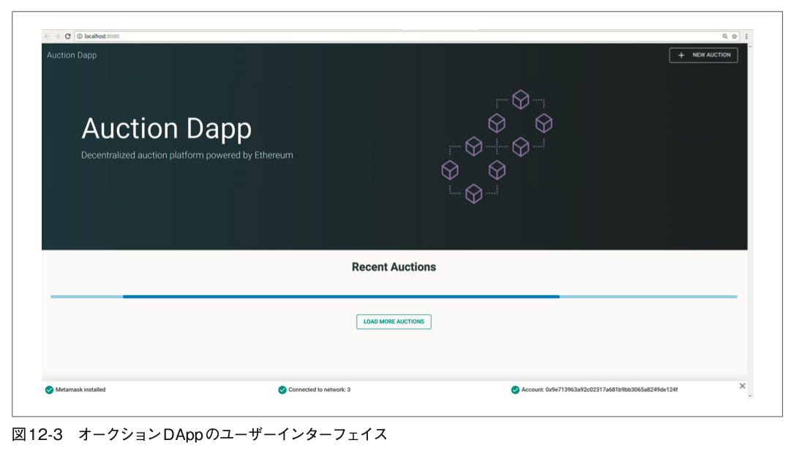Reload the page with refresh icon

click(x=68, y=37)
